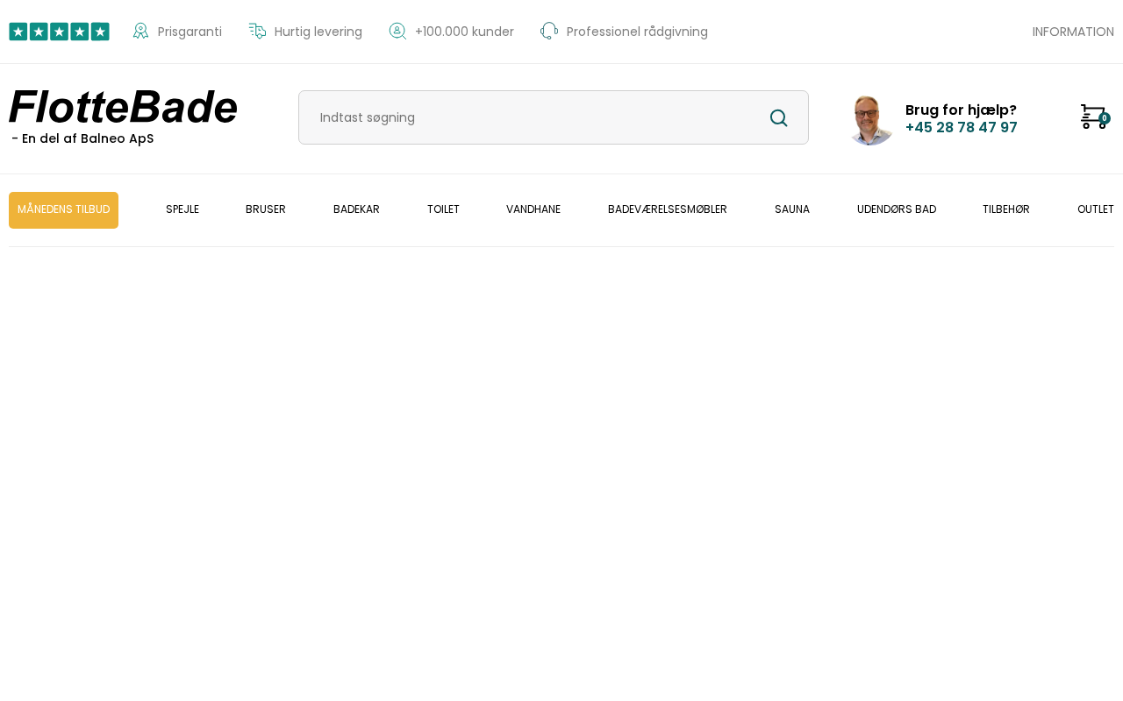This screenshot has height=701, width=1123.
Task: Click the Brug for hjælp? heading
Action: point(961,110)
